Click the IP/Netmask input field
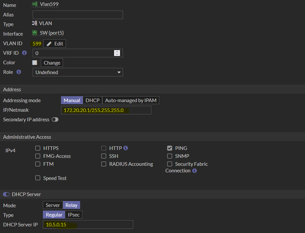 [x=106, y=110]
